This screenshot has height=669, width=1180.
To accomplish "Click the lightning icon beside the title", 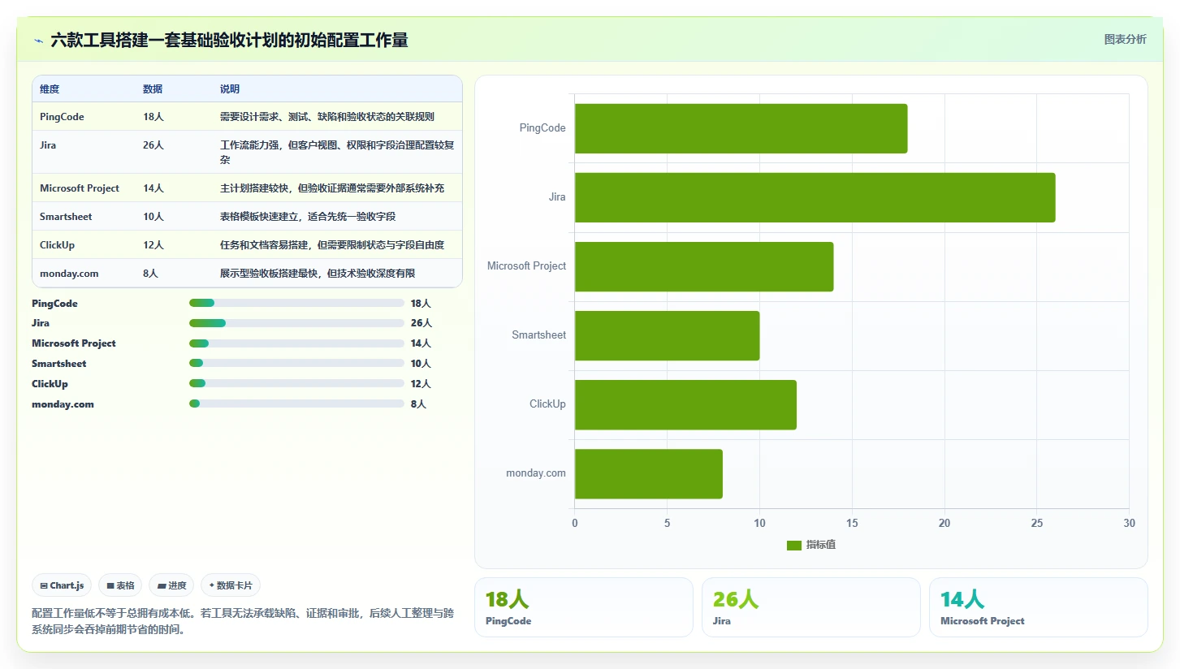I will coord(39,41).
